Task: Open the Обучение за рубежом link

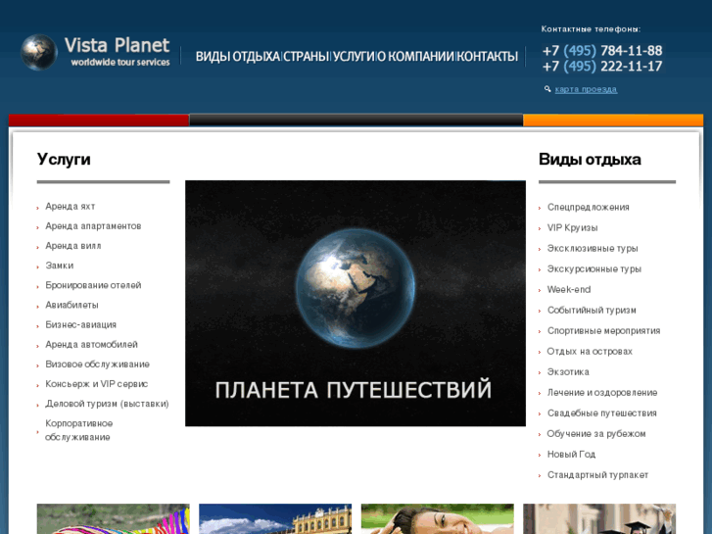Action: (x=596, y=434)
